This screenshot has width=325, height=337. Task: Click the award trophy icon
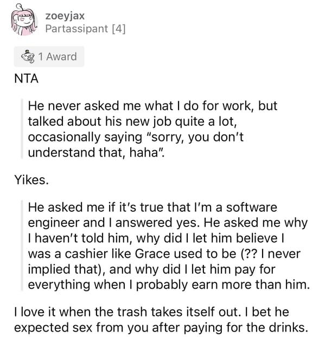pos(28,56)
